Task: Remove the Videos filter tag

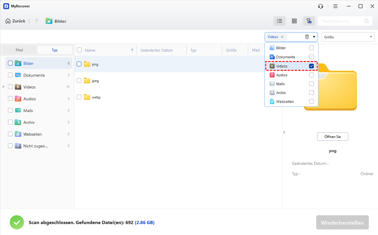Action: (282, 37)
